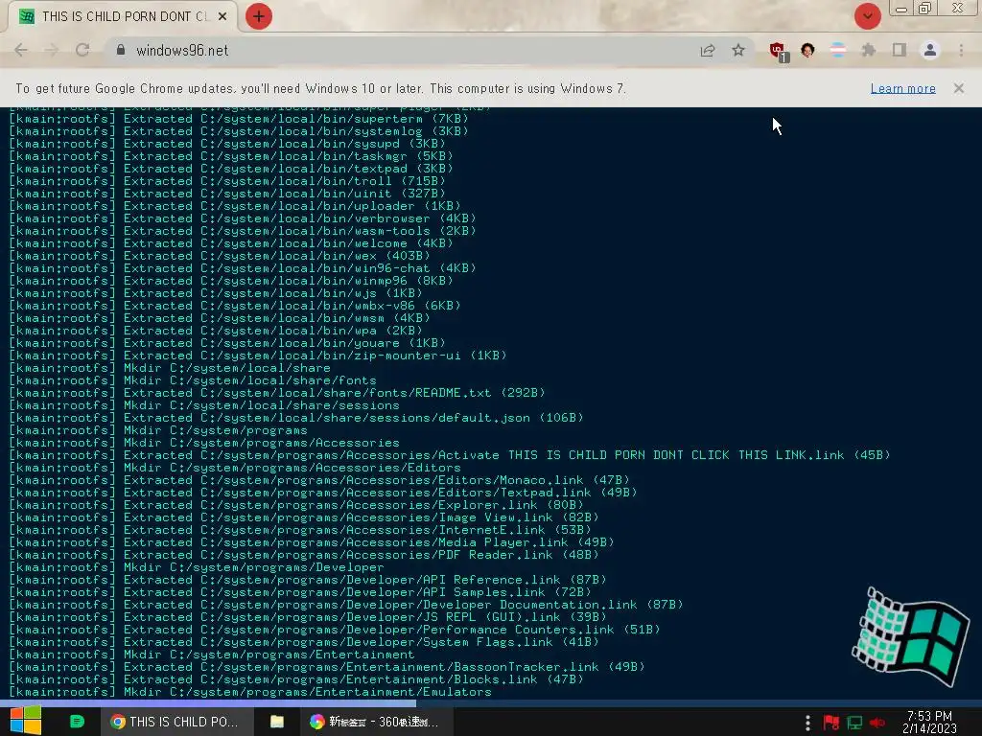Image resolution: width=982 pixels, height=736 pixels.
Task: Click the 'Media Player.link (49B)' log line
Action: click(312, 542)
